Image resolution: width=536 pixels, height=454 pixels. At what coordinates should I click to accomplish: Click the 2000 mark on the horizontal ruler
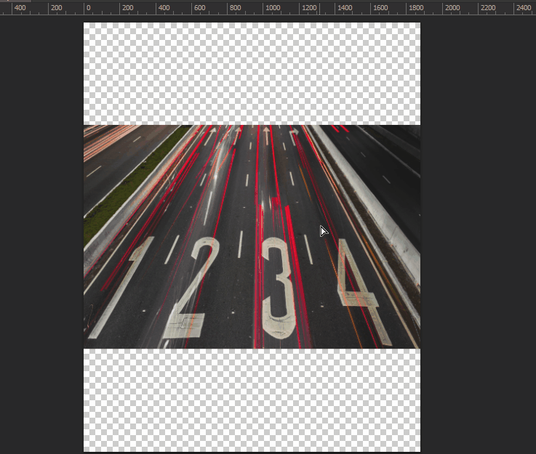pyautogui.click(x=453, y=8)
